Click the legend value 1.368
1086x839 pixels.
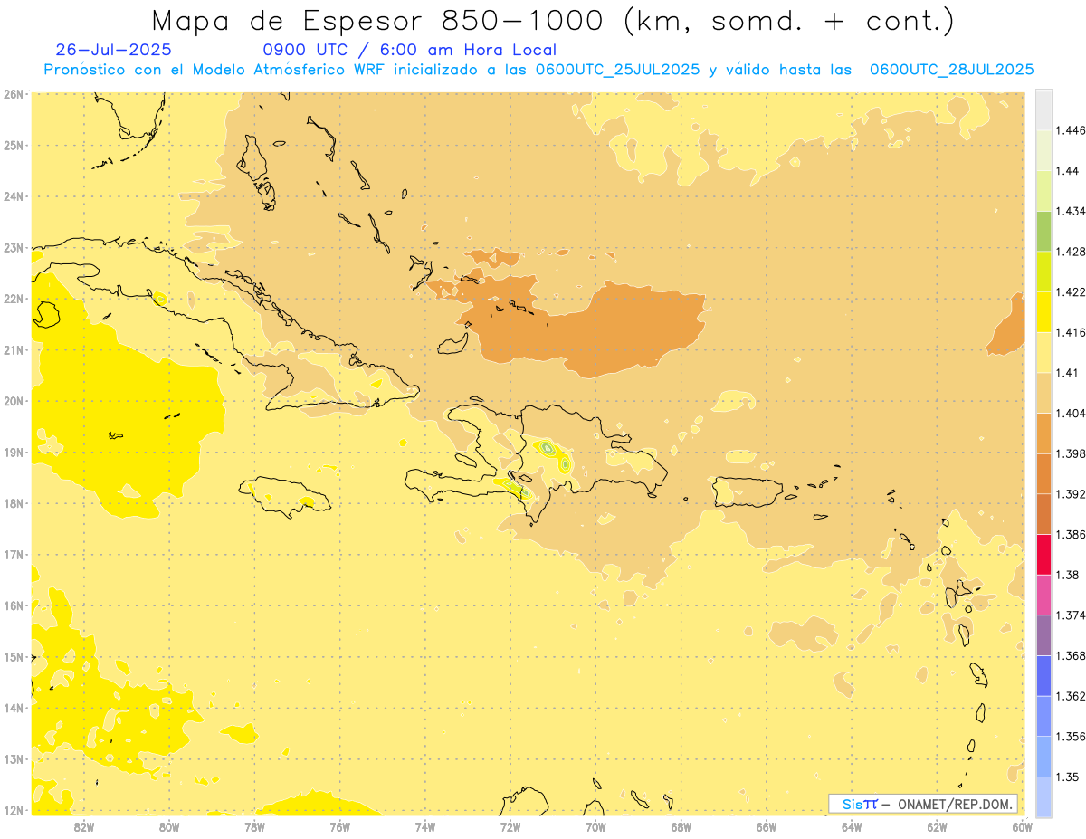(1071, 655)
